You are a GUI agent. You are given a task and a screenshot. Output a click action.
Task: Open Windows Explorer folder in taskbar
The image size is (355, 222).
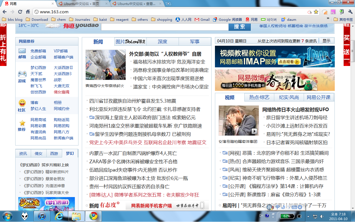[x=76, y=216]
